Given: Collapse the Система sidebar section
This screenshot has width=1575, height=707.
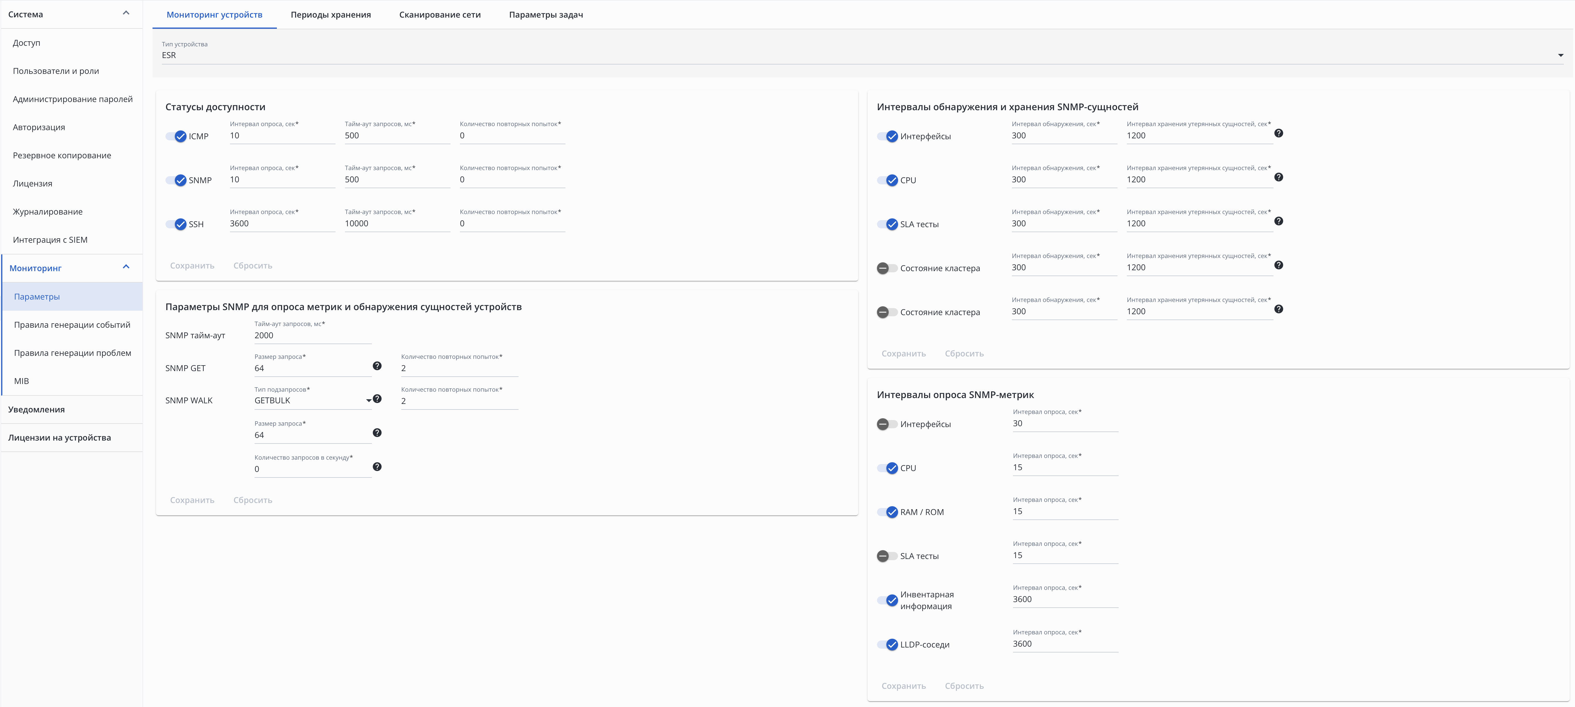Looking at the screenshot, I should coord(126,13).
